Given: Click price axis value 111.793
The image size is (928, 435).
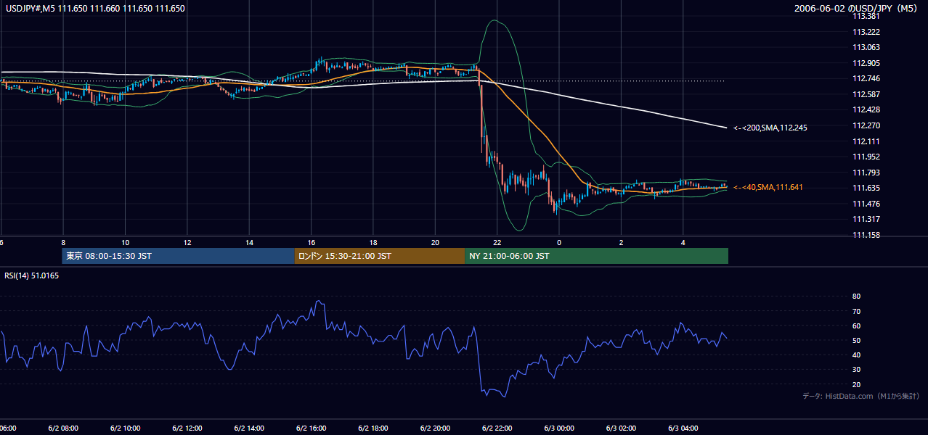Looking at the screenshot, I should coord(866,173).
